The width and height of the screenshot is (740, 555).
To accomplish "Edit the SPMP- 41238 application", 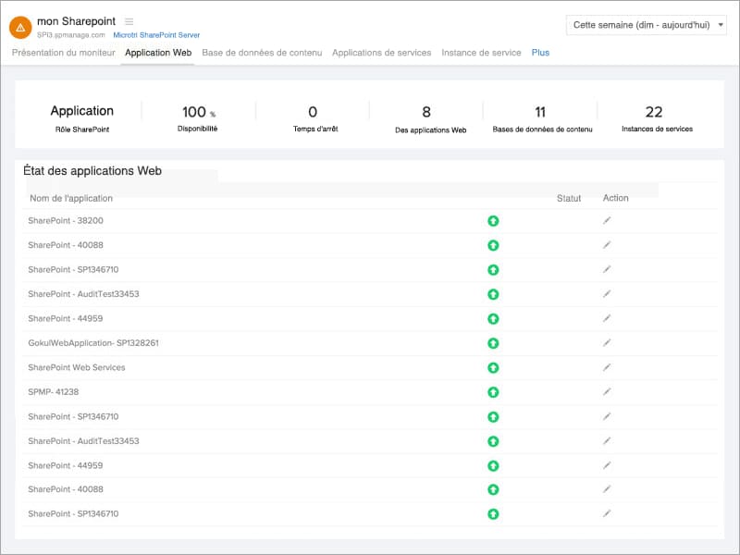I will (607, 391).
